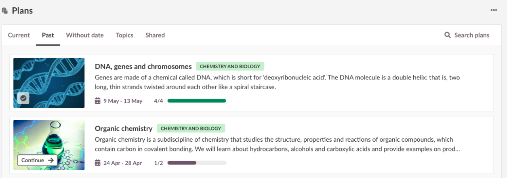Go to the Topics tab
Image resolution: width=507 pixels, height=178 pixels.
click(x=124, y=35)
